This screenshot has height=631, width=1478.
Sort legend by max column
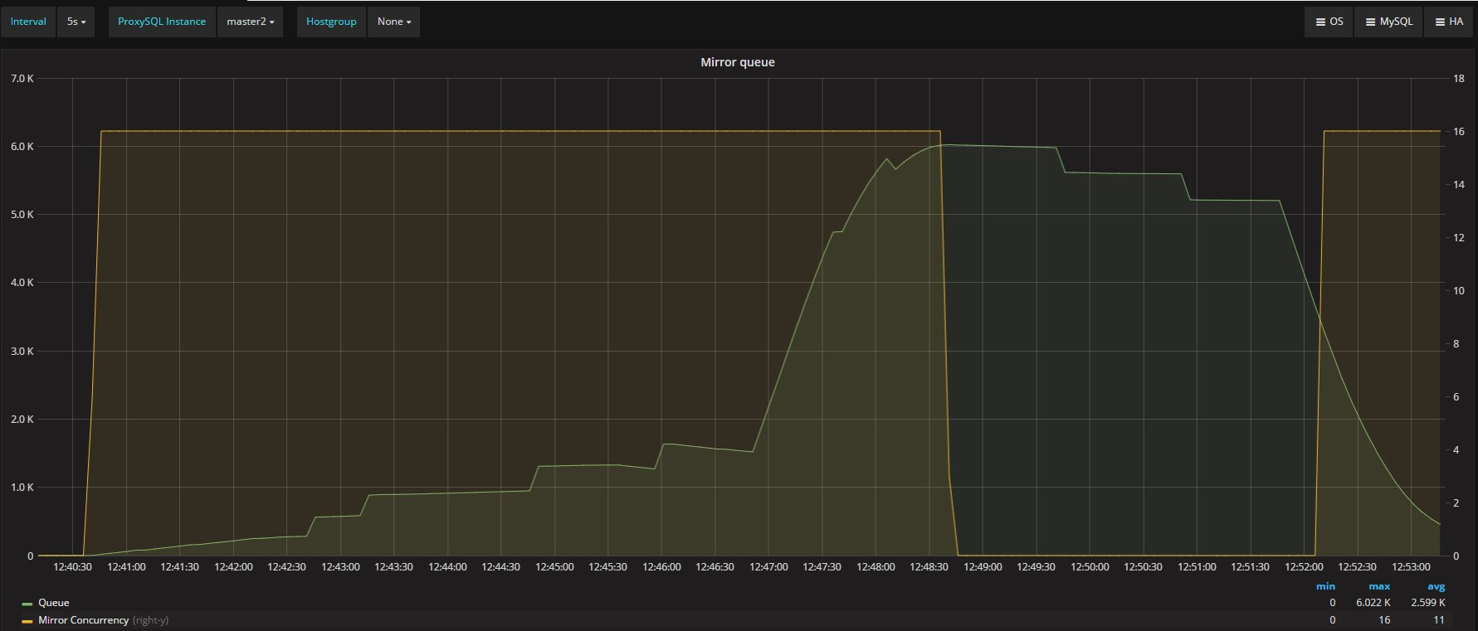coord(1379,586)
